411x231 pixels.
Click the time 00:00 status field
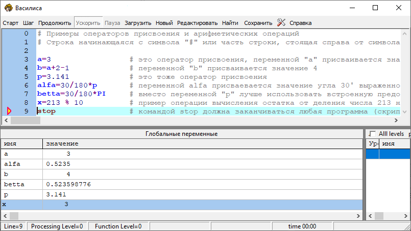(x=302, y=226)
